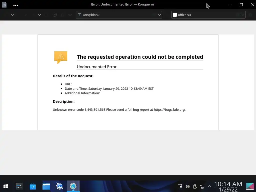This screenshot has height=192, width=256.
Task: Expand the back history dropdown arrow
Action: point(12,15)
